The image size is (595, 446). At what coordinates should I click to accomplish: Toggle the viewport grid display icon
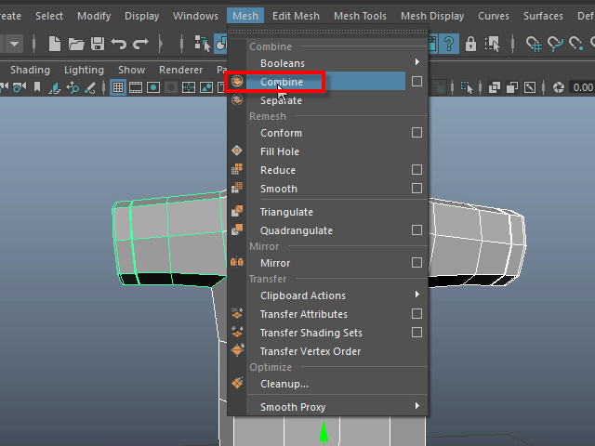tap(118, 87)
